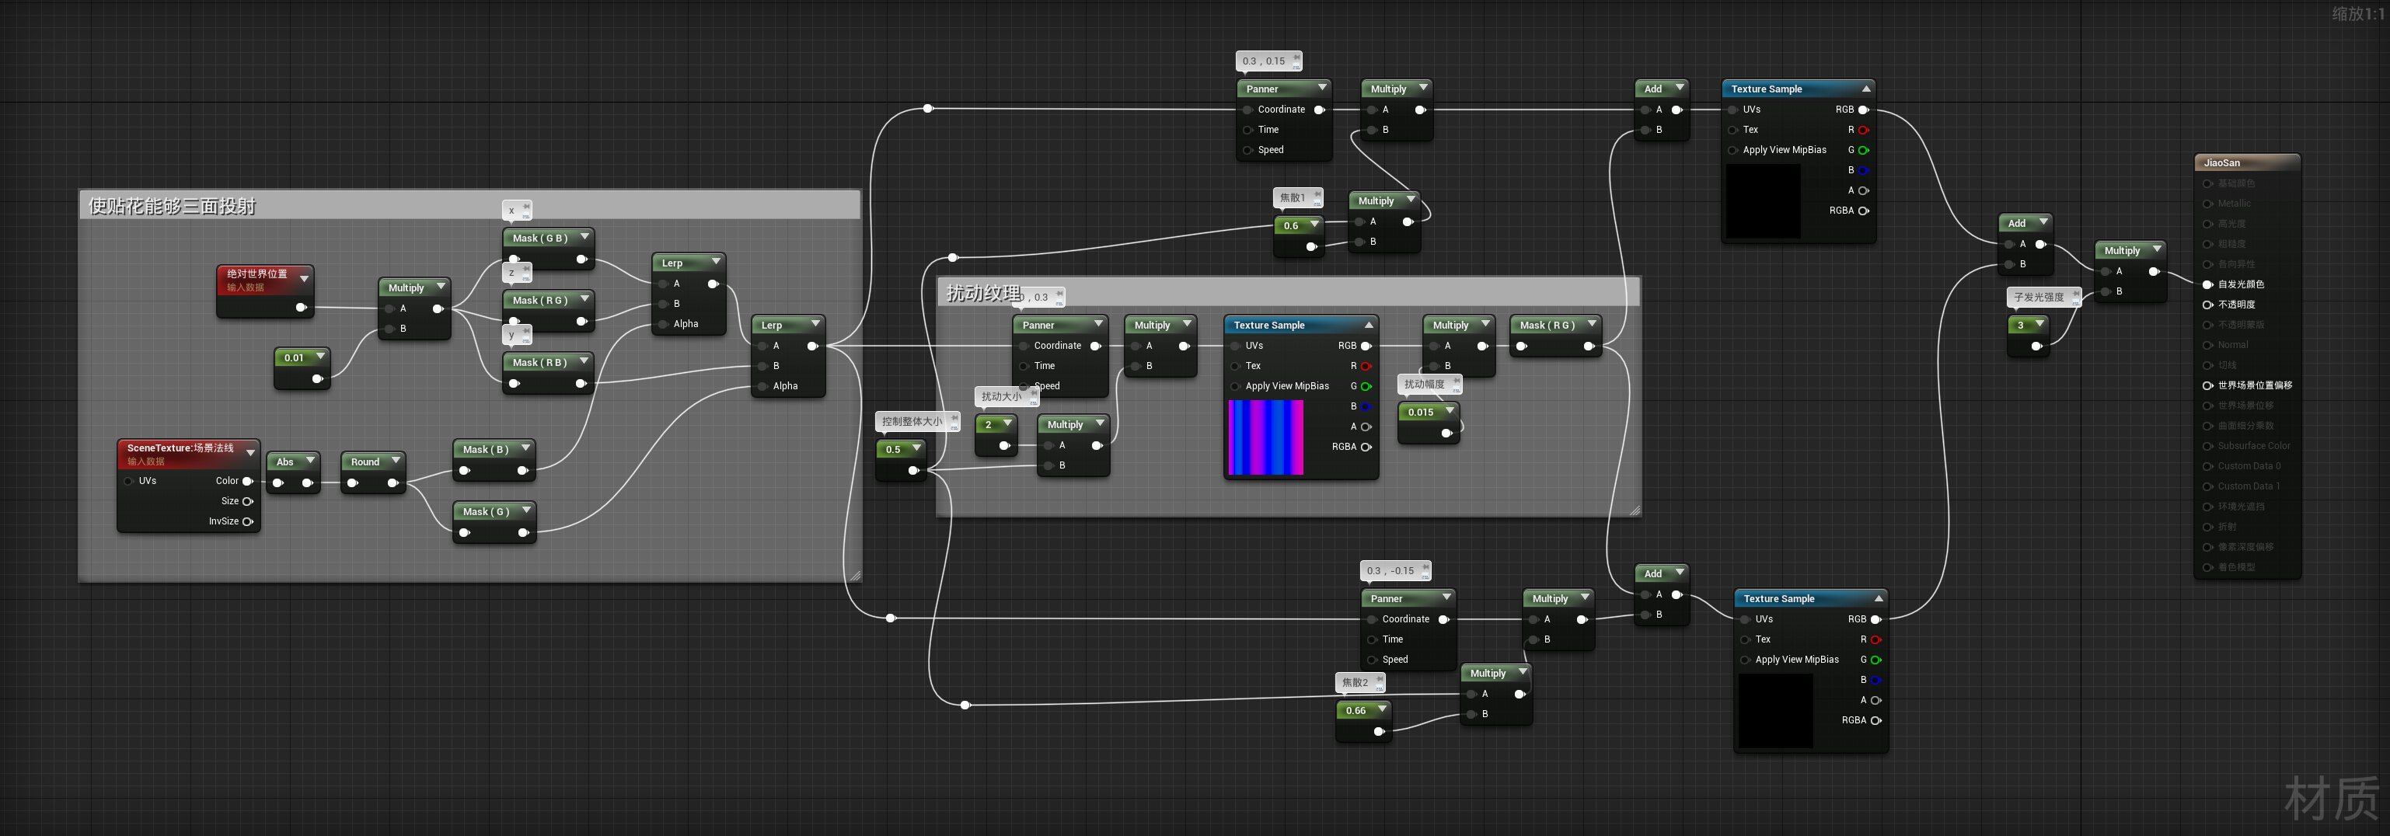The height and width of the screenshot is (836, 2390).
Task: Select the Size output pin on SceneTexture node
Action: coord(248,501)
